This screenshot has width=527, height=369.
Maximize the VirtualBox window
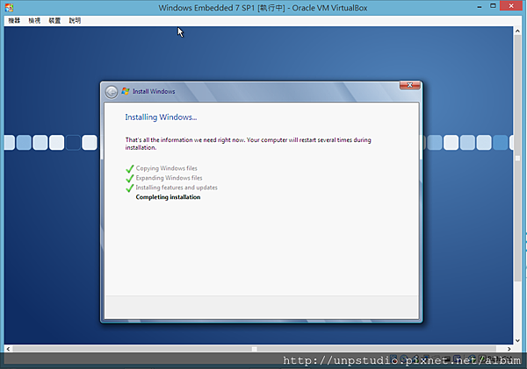(x=493, y=6)
